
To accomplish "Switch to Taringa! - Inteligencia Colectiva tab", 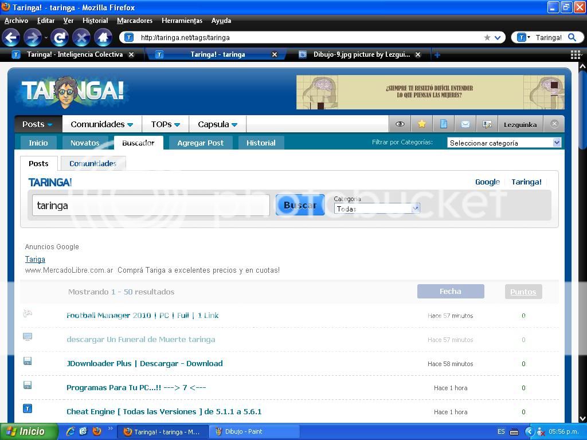I will coord(75,54).
